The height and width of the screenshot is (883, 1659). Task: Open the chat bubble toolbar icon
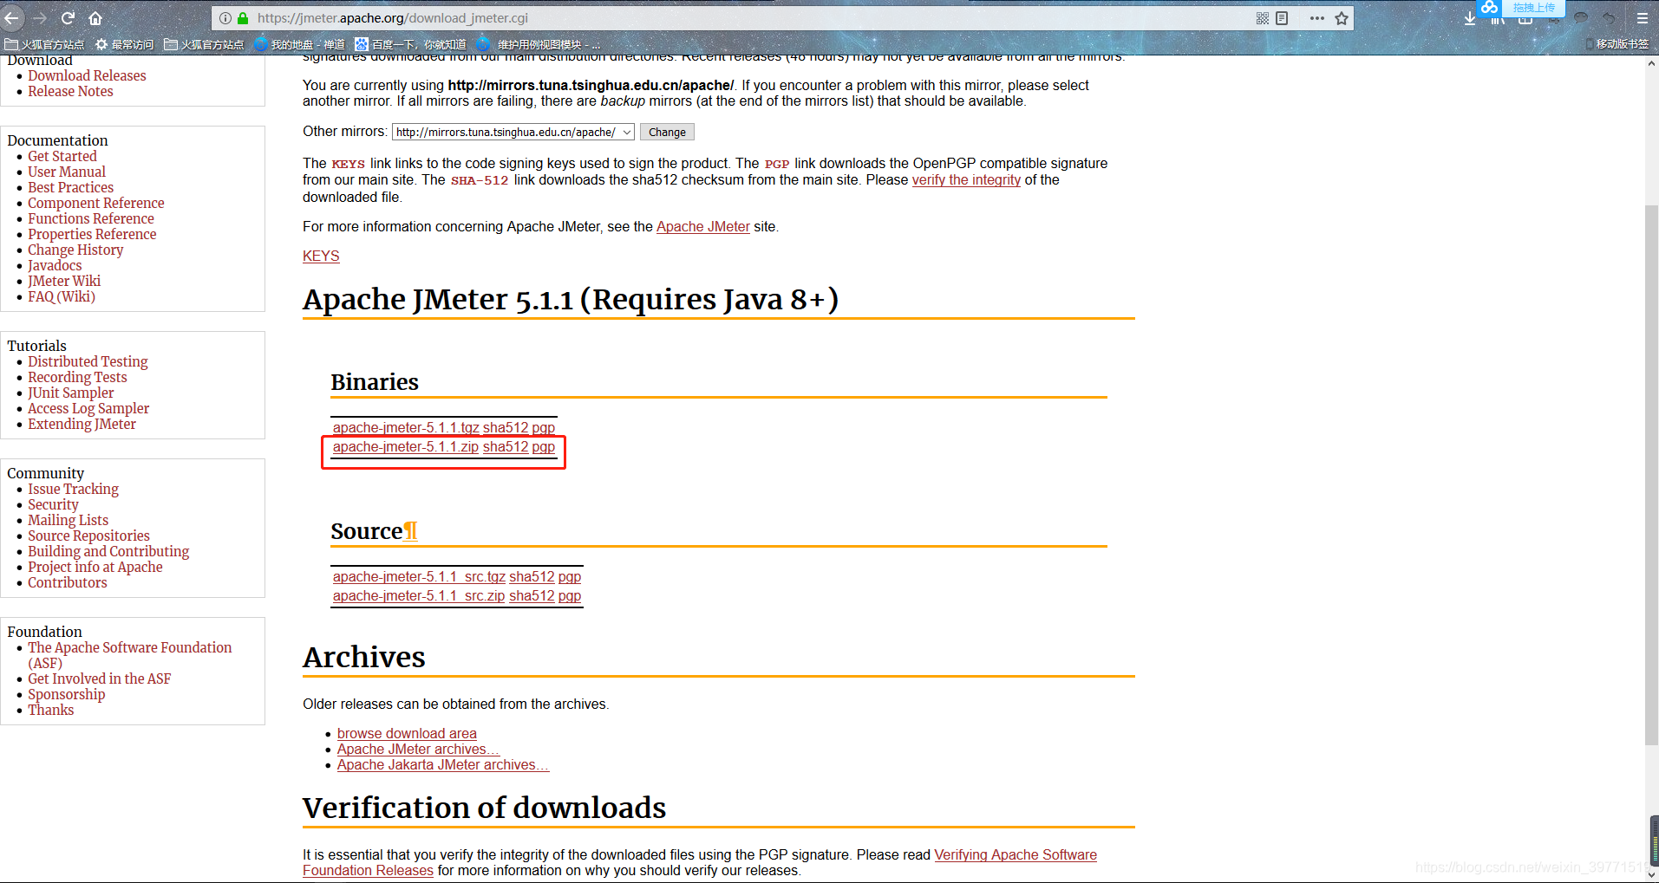[x=1581, y=18]
